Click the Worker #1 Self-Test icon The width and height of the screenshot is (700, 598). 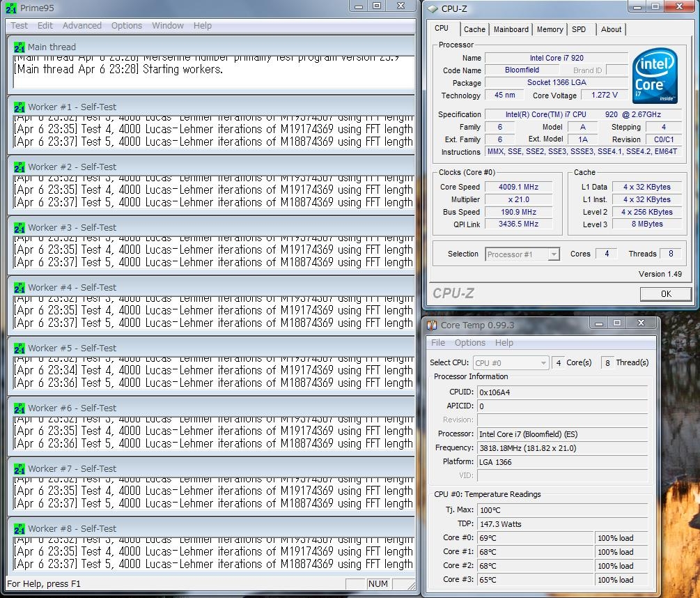coord(20,107)
